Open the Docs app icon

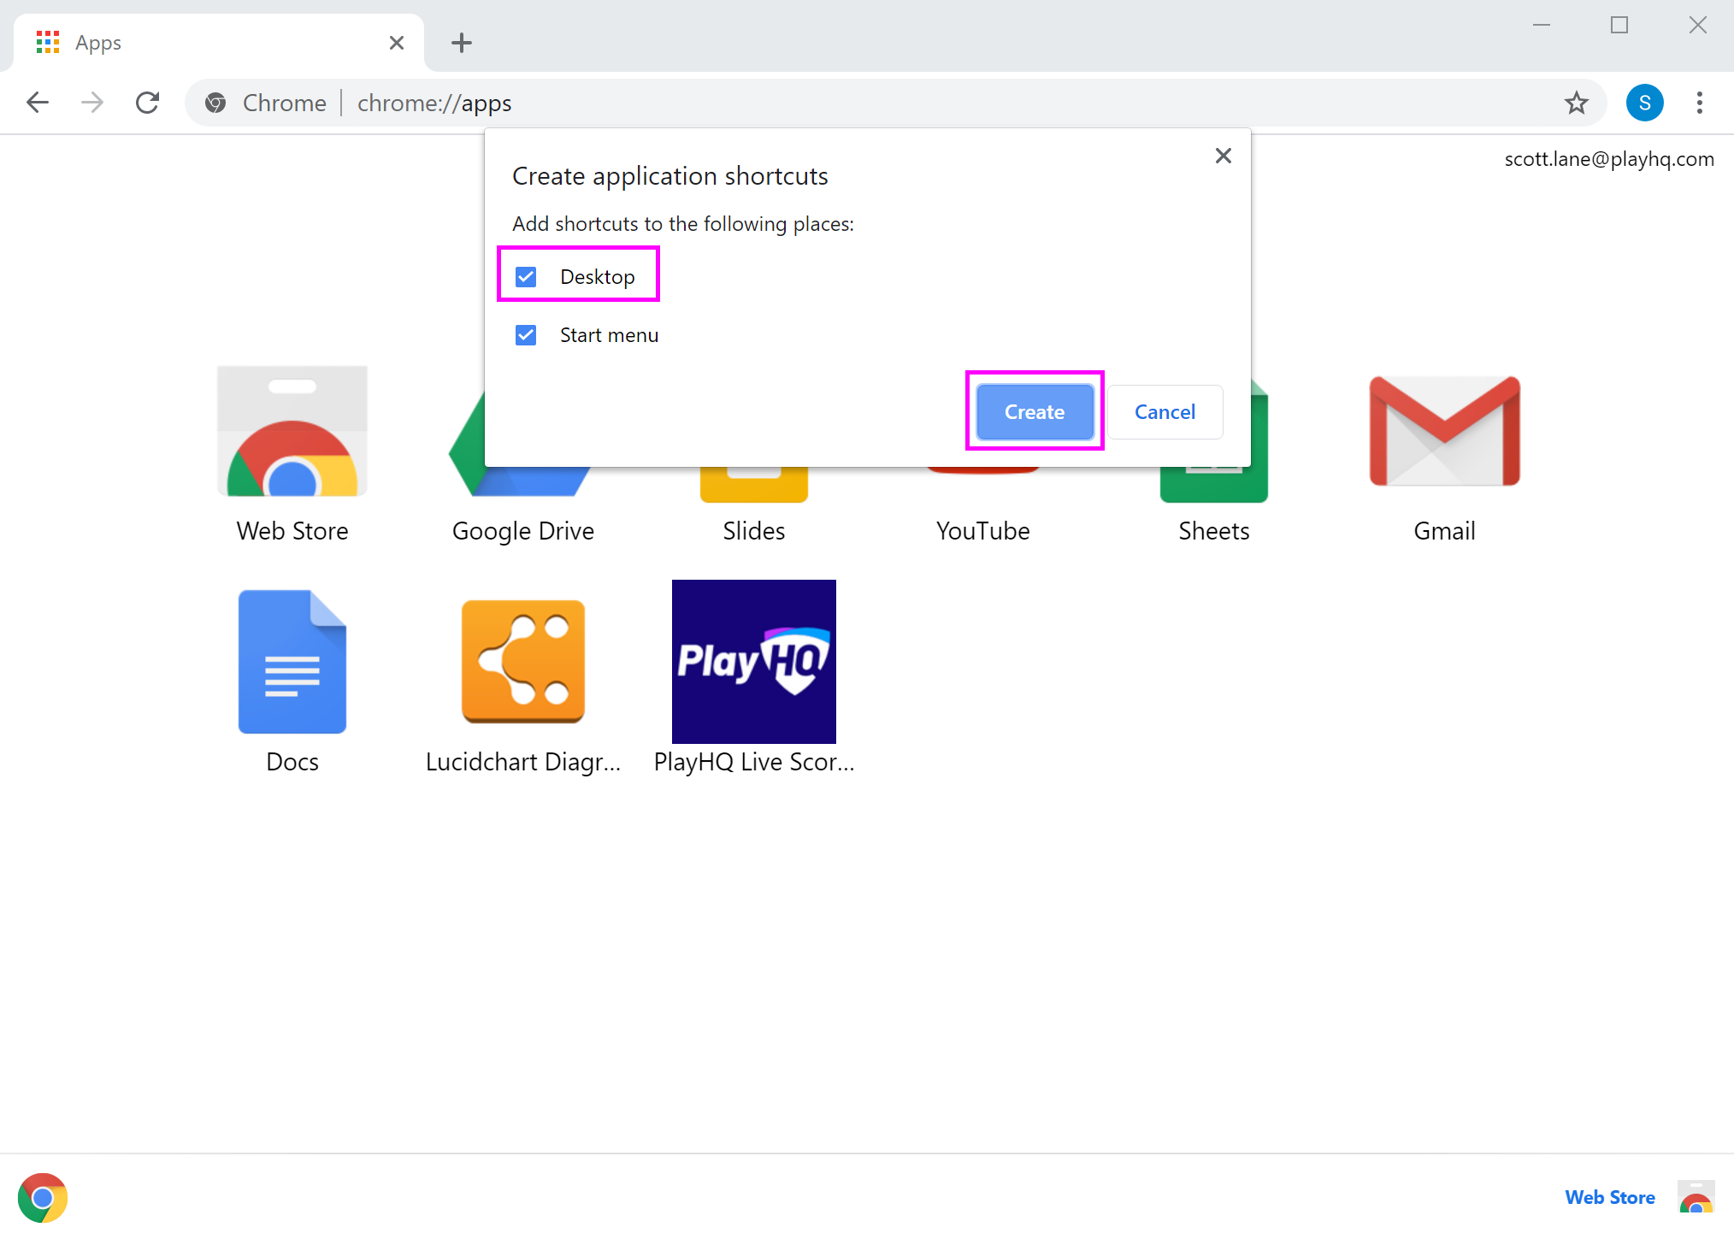pyautogui.click(x=292, y=662)
